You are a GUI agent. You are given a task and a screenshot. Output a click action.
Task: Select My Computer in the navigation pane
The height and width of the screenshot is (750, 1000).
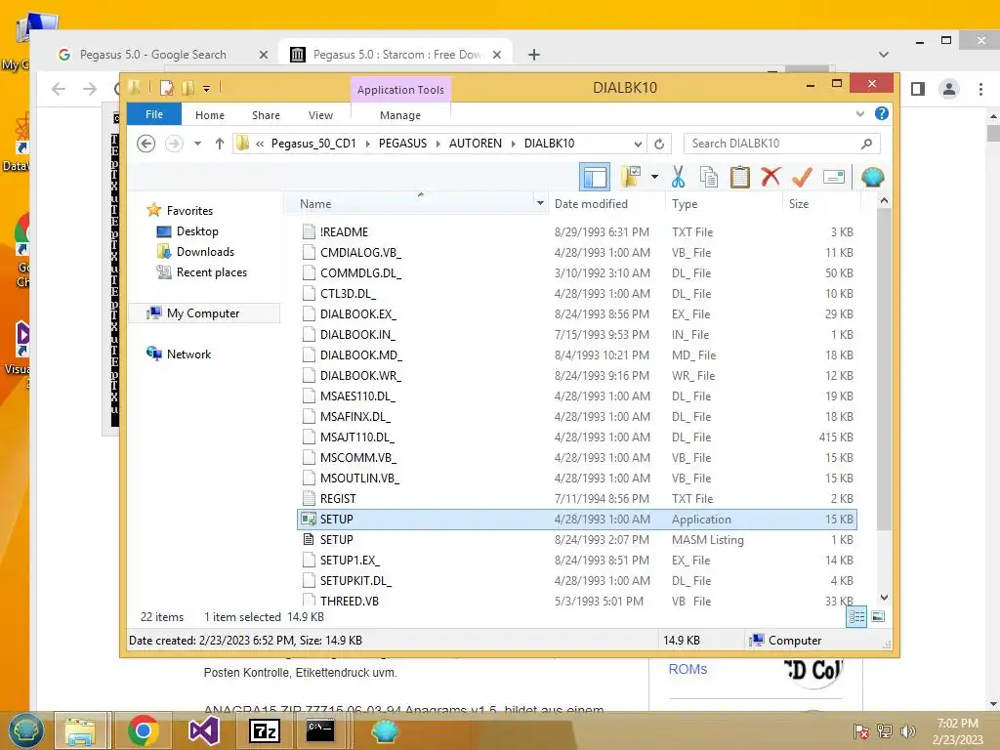(203, 313)
